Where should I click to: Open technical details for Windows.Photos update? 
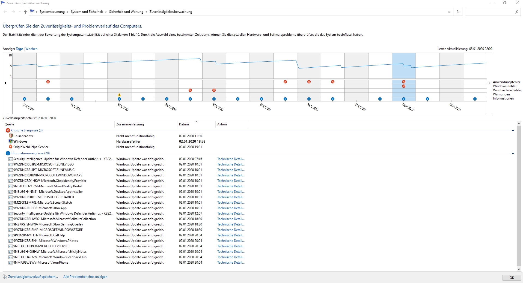tap(231, 241)
